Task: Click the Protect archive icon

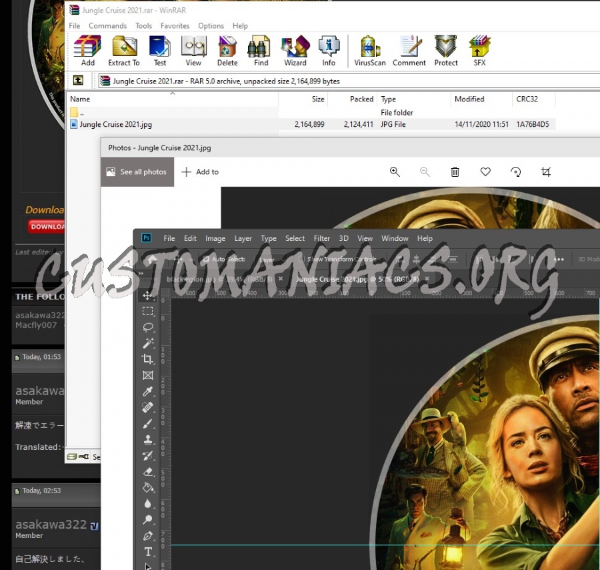Action: click(446, 51)
